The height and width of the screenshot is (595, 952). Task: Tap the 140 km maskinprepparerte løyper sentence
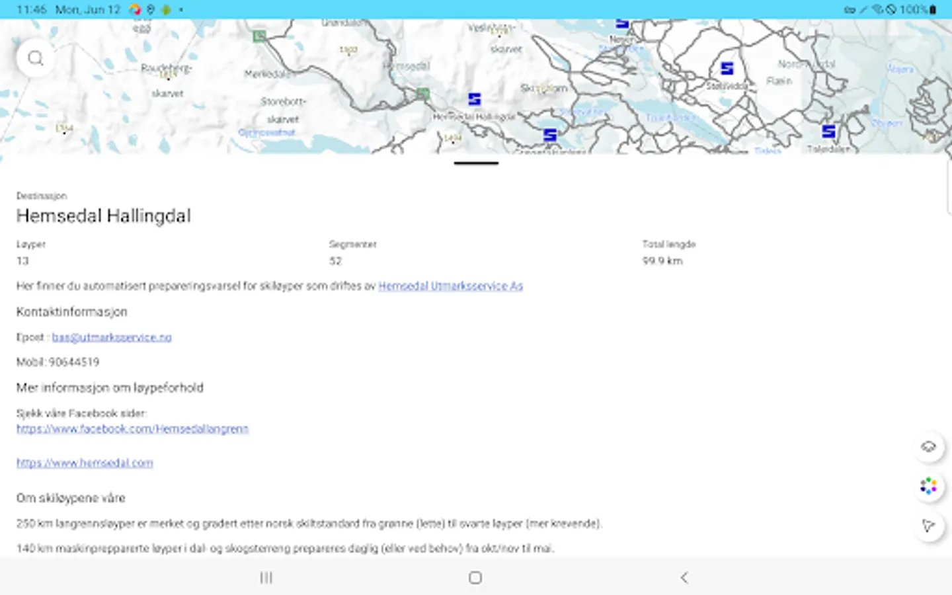click(x=286, y=549)
